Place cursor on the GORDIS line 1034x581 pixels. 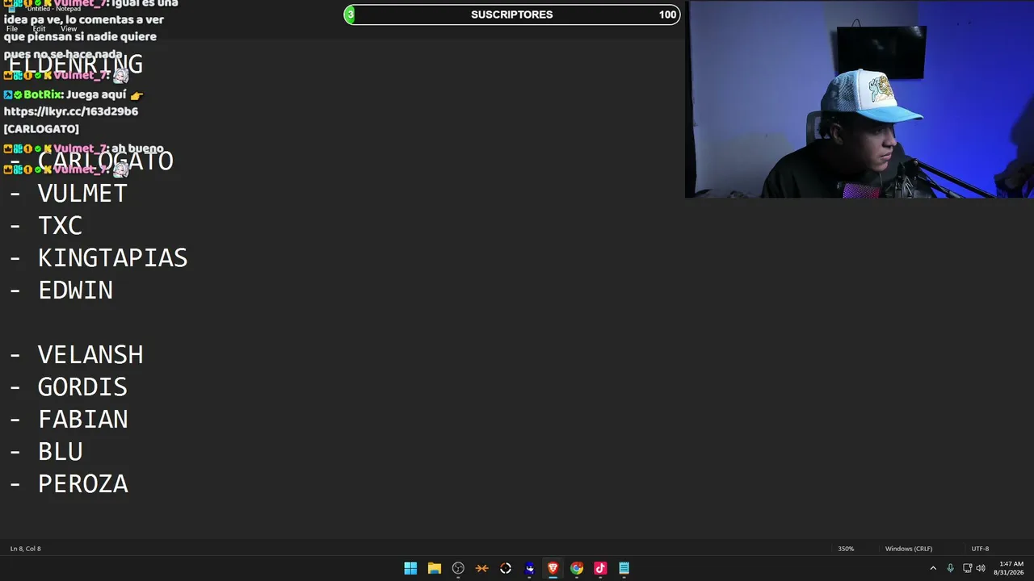[x=82, y=387]
